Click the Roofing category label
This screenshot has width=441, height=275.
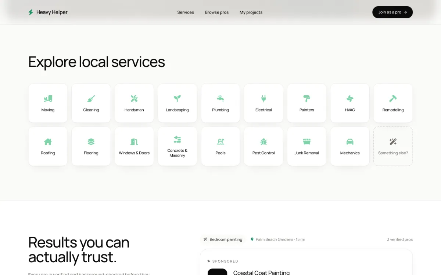pos(48,153)
